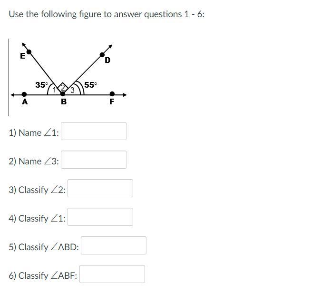Image resolution: width=310 pixels, height=294 pixels.
Task: Focus the Classify ∠2 answer field
Action: pyautogui.click(x=100, y=188)
